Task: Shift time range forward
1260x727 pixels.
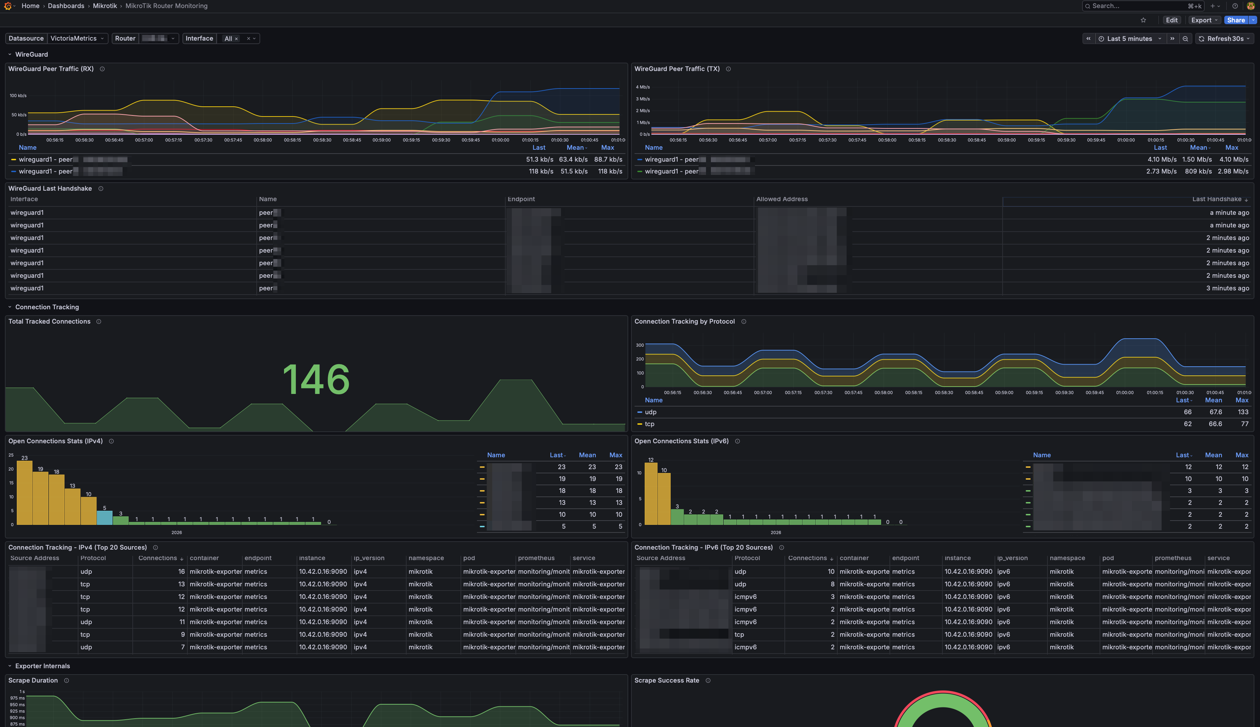Action: point(1172,38)
